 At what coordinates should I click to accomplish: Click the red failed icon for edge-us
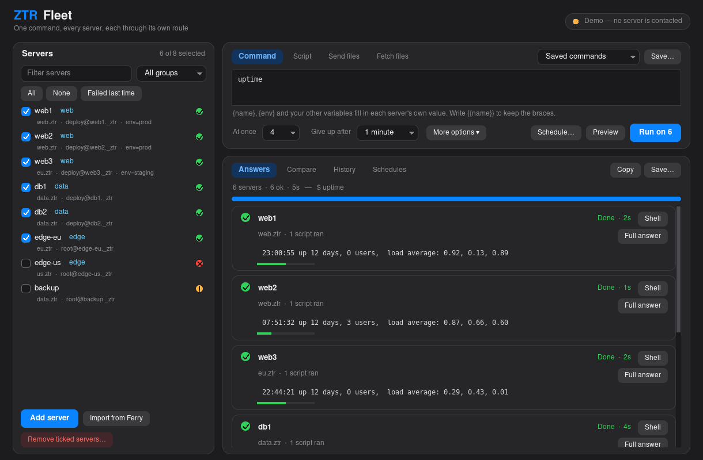tap(199, 263)
